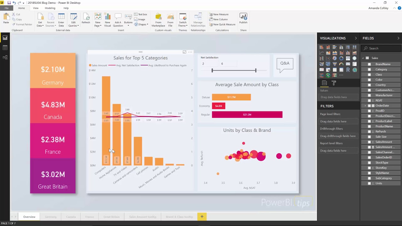Go to the Sales Amount tooltip page
The width and height of the screenshot is (402, 226).
[x=143, y=217]
